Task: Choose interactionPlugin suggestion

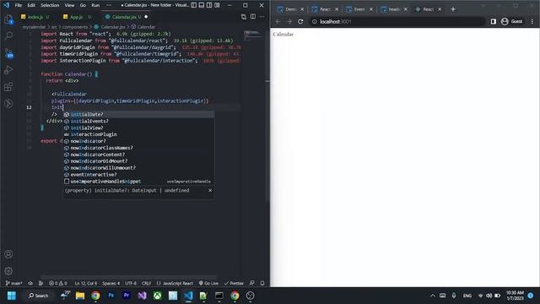Action: click(x=138, y=134)
